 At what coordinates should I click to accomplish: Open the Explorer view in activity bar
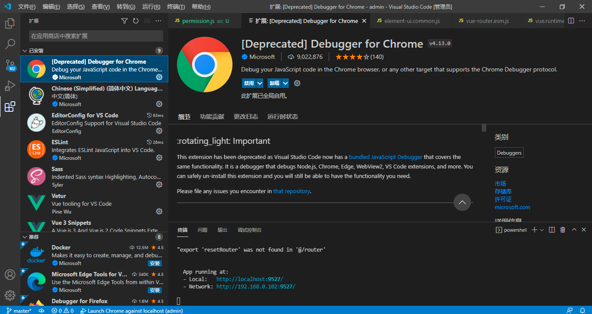tap(10, 23)
